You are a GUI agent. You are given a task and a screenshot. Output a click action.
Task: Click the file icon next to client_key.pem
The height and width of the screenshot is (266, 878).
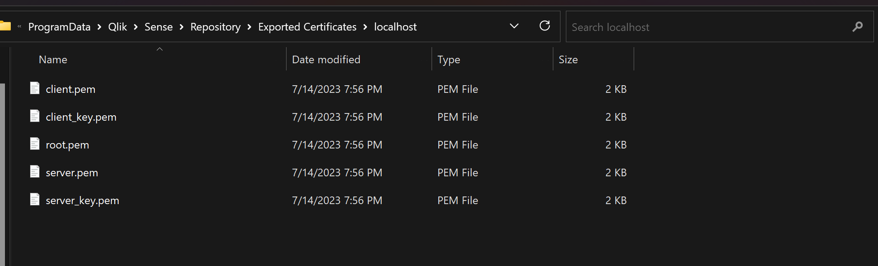pos(35,116)
